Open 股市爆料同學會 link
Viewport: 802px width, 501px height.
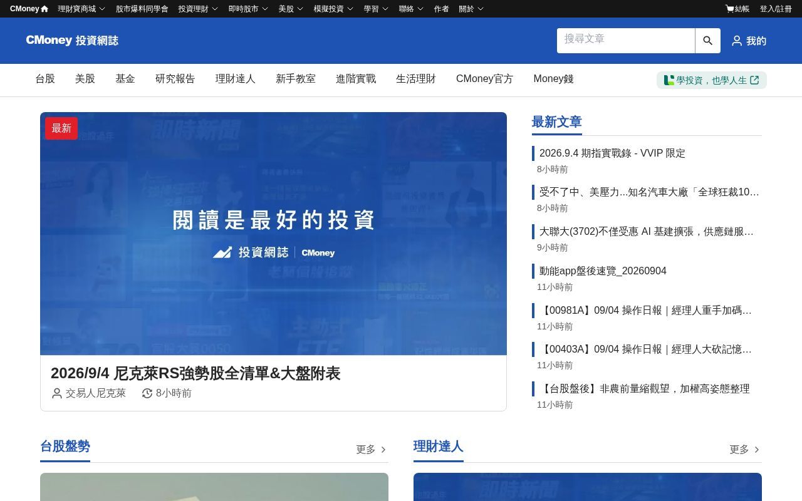[142, 9]
